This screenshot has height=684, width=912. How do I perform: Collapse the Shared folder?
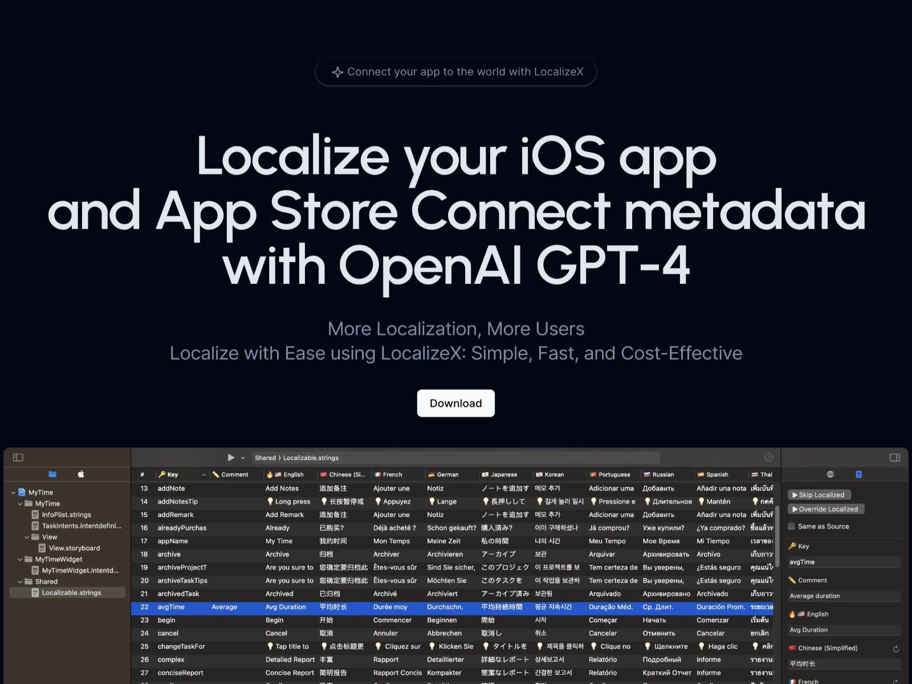(20, 582)
